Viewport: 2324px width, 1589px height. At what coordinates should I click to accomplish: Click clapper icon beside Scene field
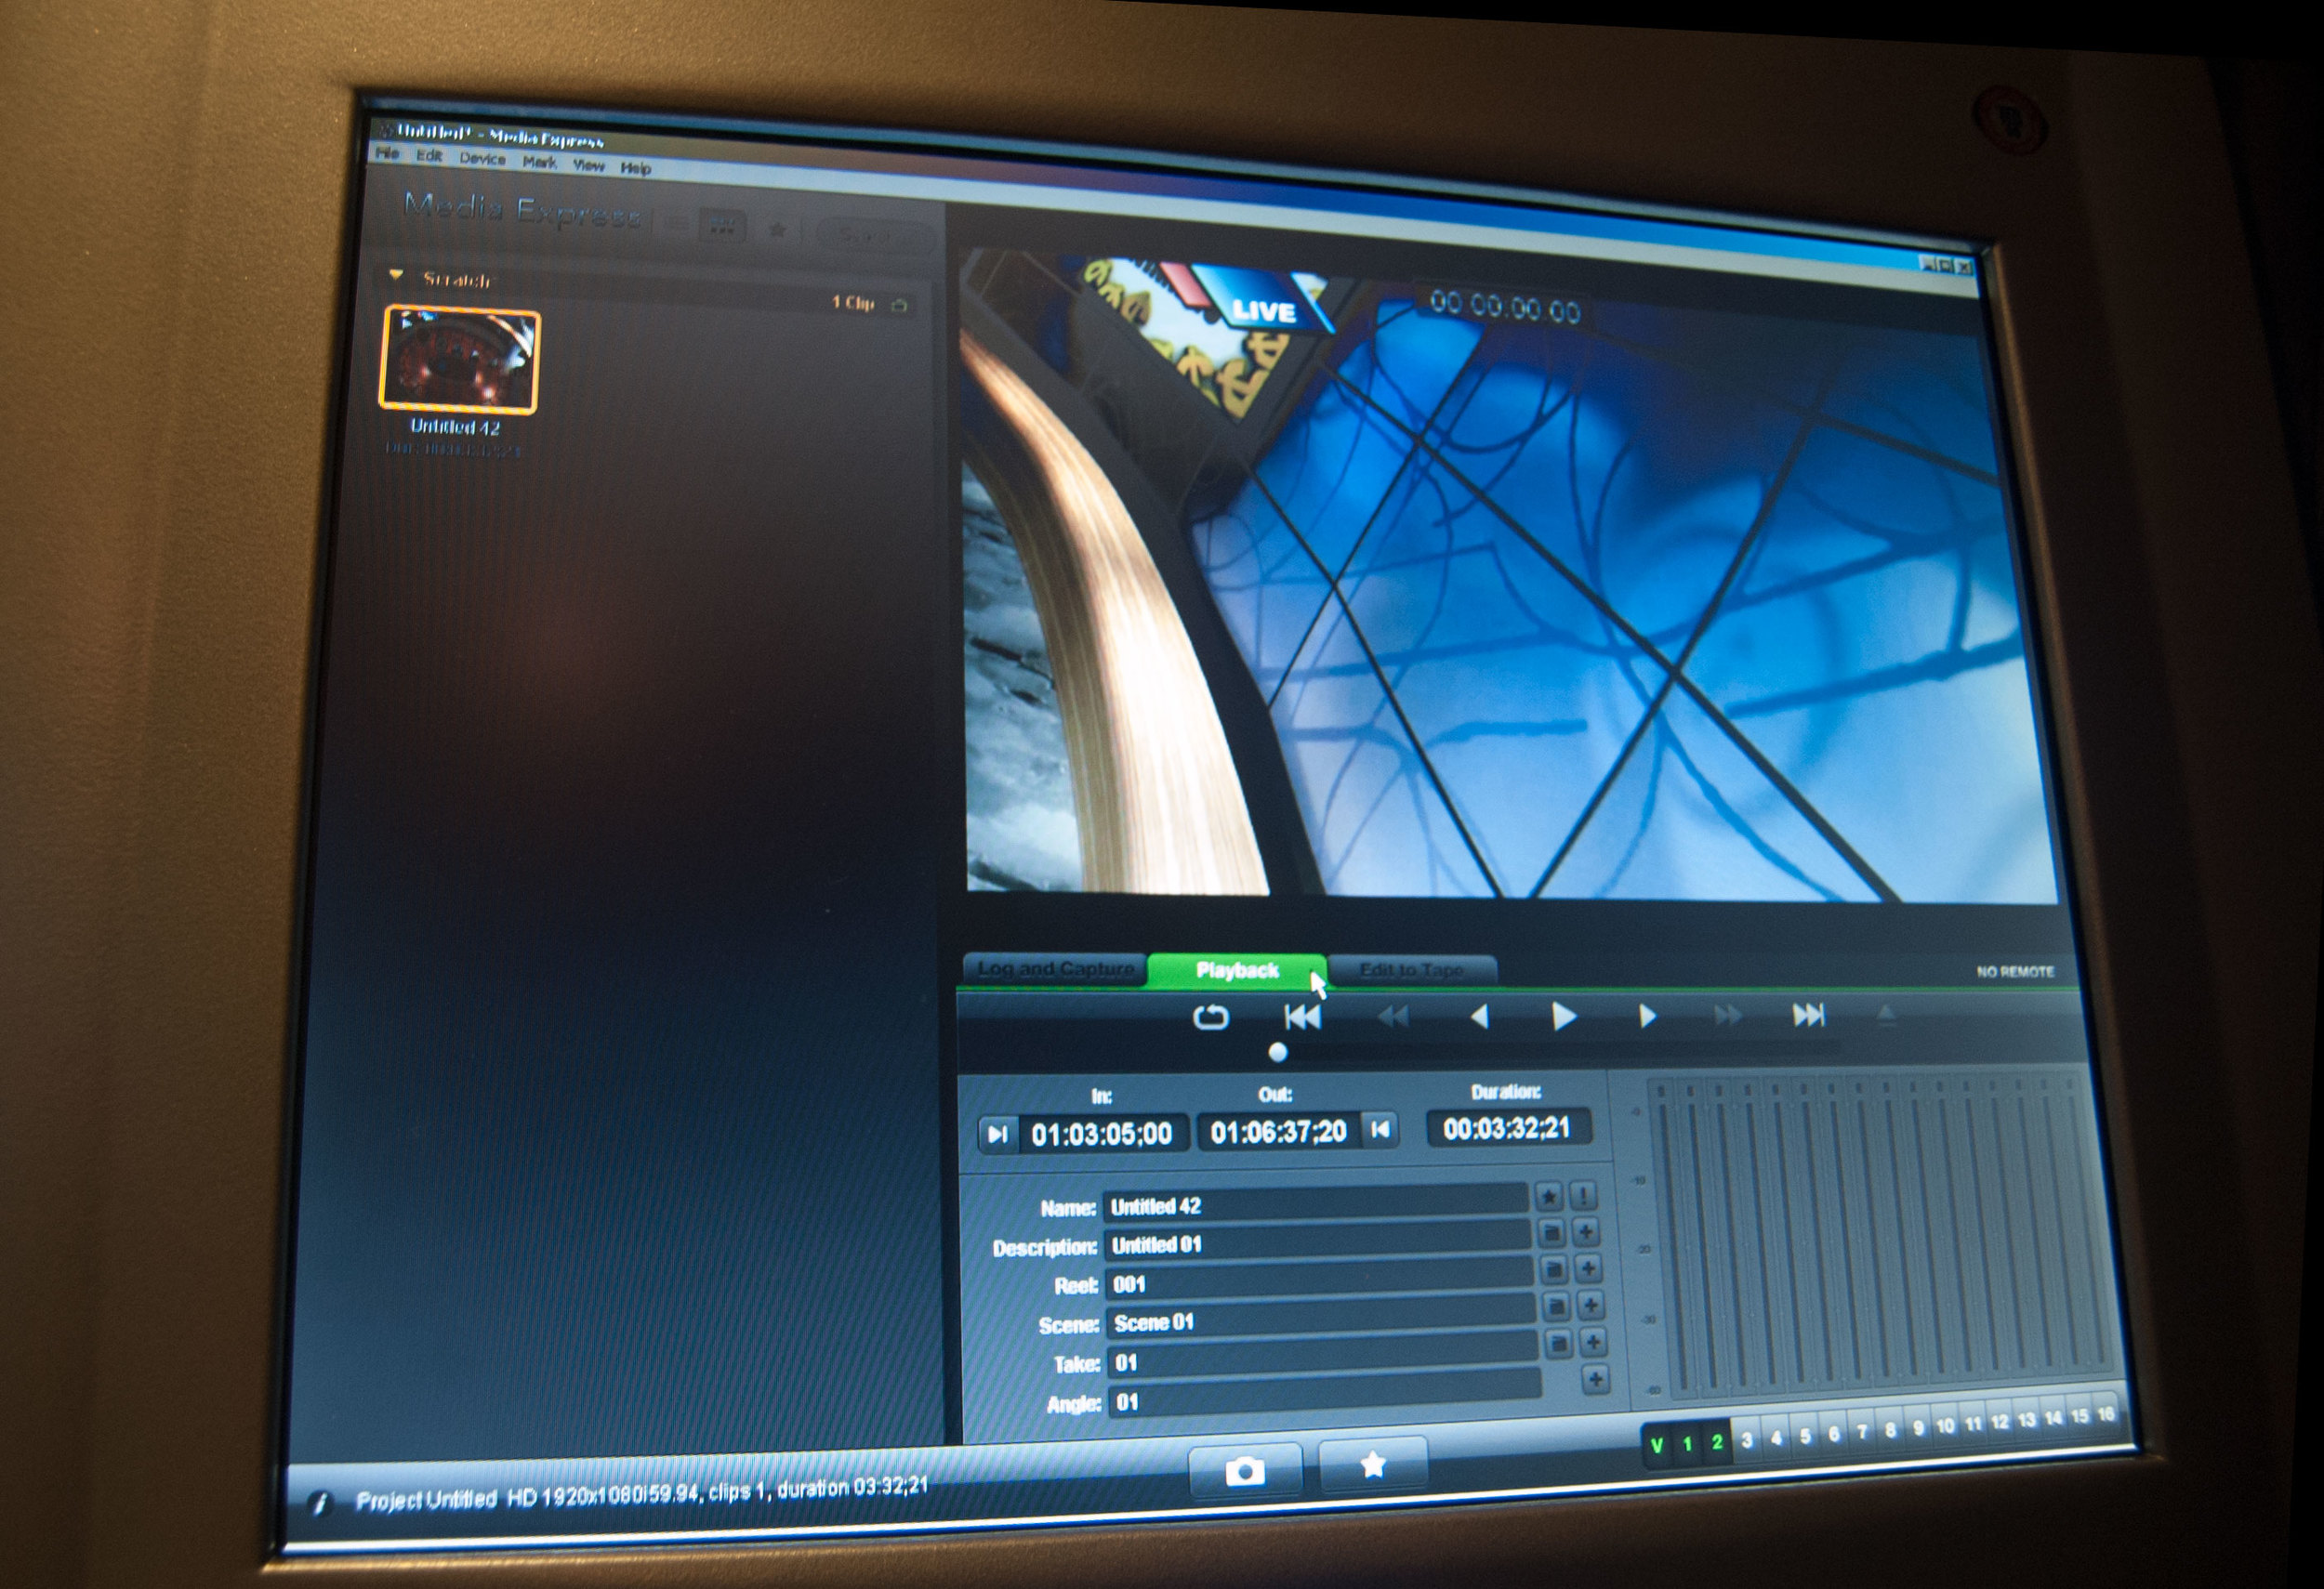1556,1307
